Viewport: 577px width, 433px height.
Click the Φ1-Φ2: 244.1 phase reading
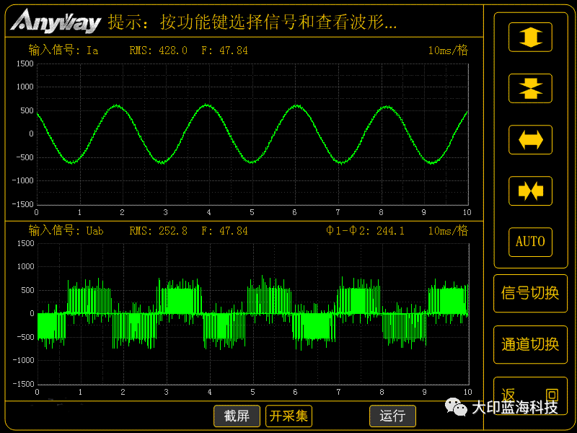(x=365, y=231)
